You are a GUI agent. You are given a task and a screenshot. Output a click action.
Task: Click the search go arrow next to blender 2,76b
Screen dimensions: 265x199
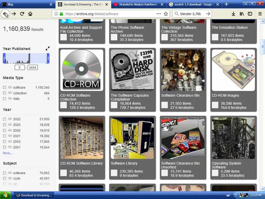click(208, 14)
